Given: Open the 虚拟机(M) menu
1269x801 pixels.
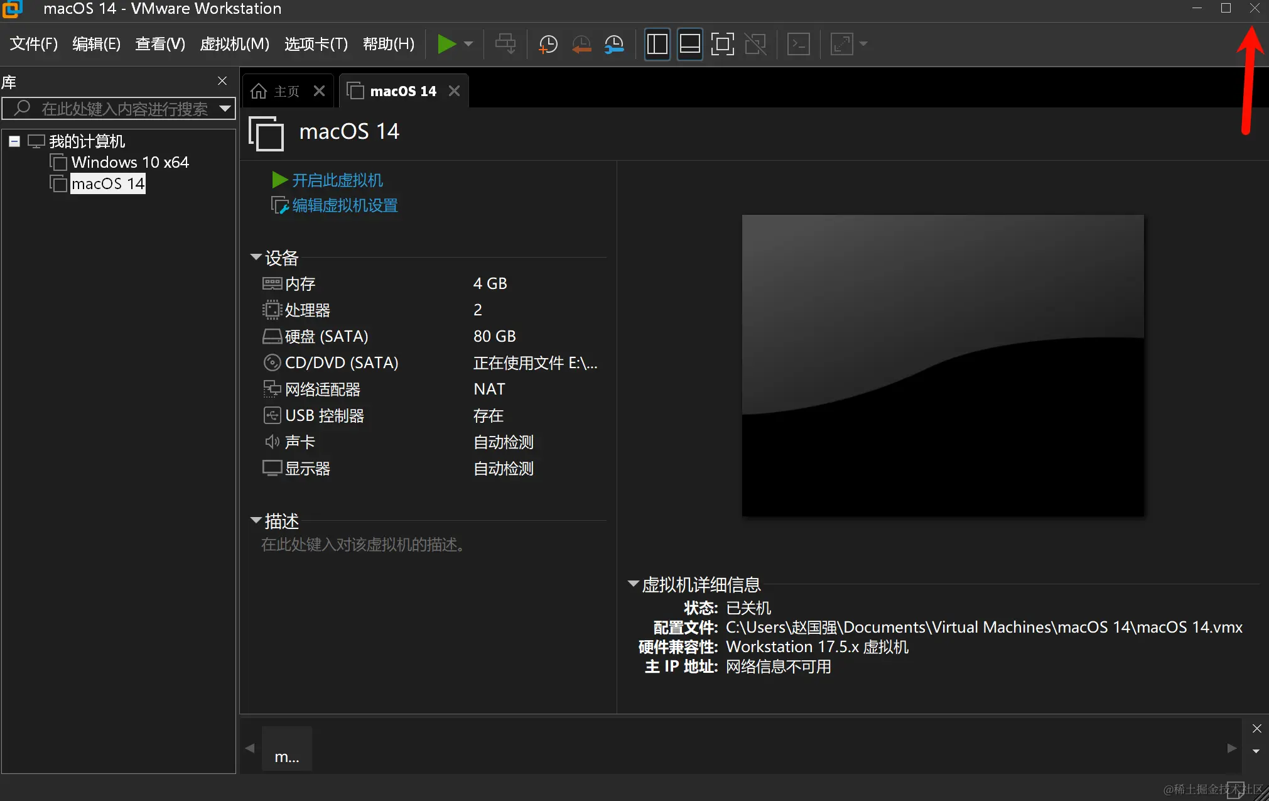Looking at the screenshot, I should point(234,43).
